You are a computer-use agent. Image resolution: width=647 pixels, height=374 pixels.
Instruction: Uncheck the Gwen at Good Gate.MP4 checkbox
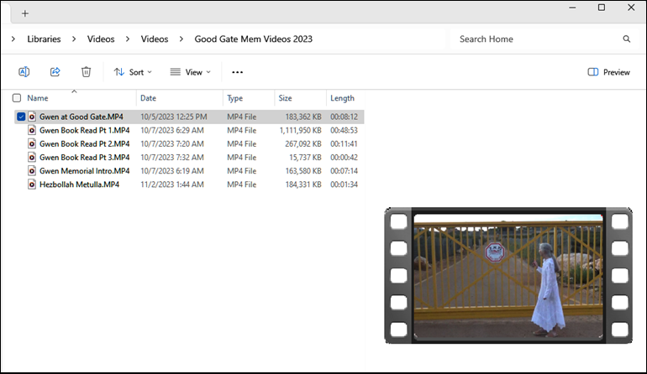coord(21,117)
